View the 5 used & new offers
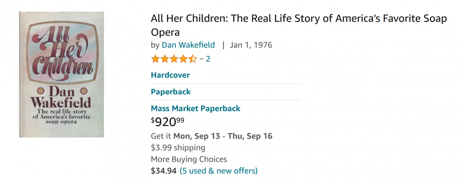Screen dimensions: 463x187 click(x=219, y=171)
